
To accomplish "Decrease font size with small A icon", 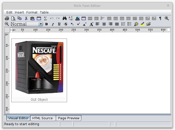I will coord(85,24).
